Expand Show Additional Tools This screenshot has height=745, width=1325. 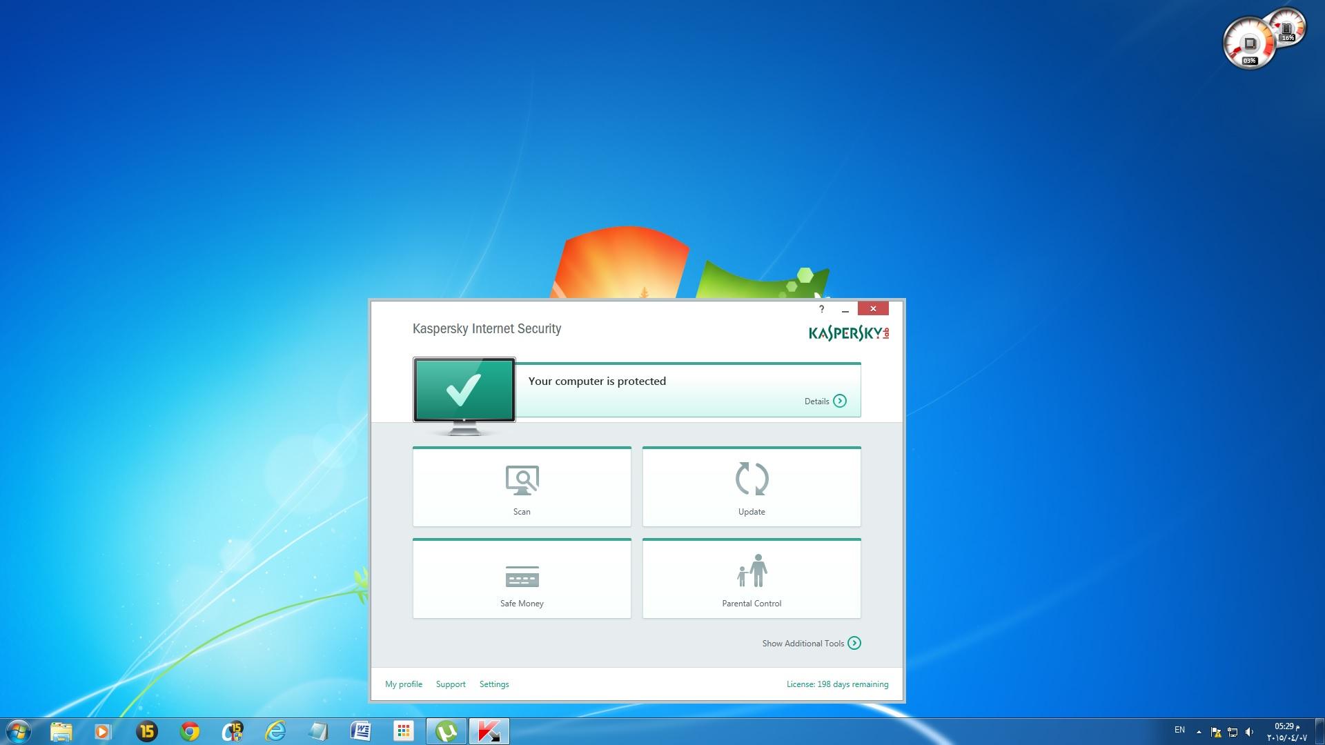tap(812, 643)
